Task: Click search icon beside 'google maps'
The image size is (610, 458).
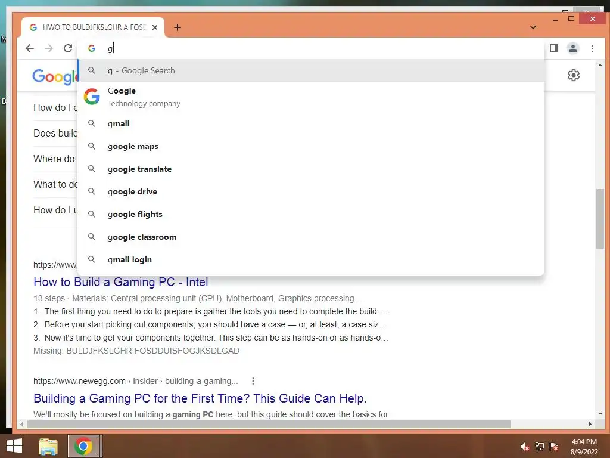Action: (x=91, y=146)
